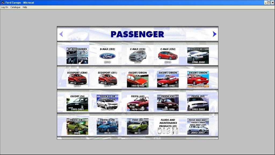
Task: Open the Fiesta (CB1) 2008- catalogue
Action: pos(77,126)
